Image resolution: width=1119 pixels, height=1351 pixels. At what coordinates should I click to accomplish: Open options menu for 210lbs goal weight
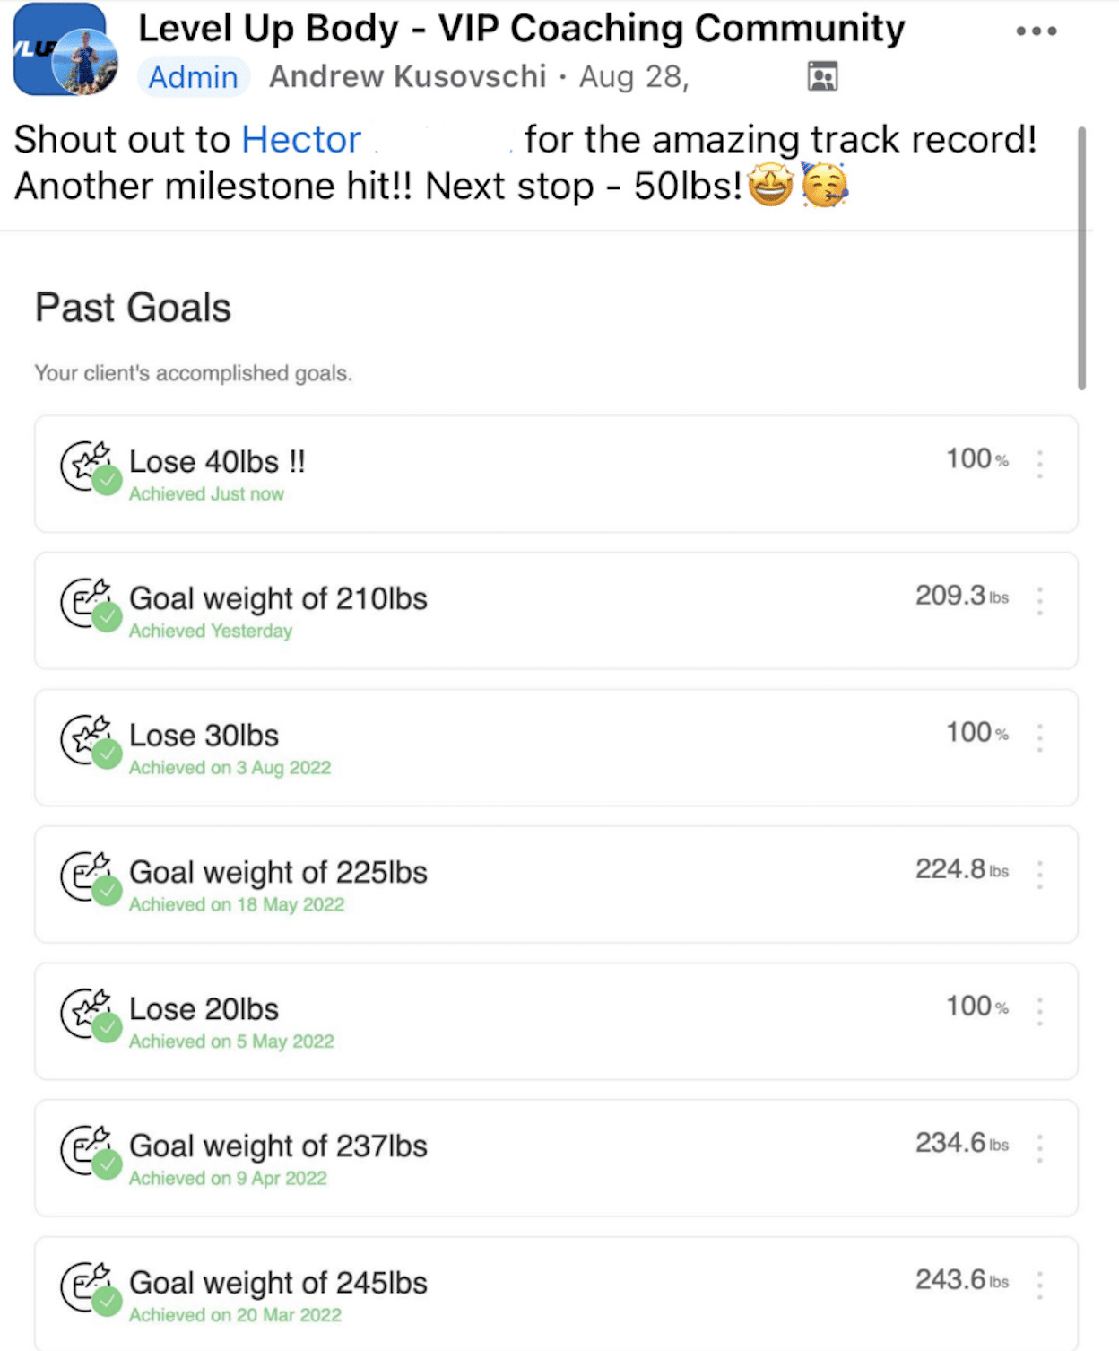[x=1040, y=601]
